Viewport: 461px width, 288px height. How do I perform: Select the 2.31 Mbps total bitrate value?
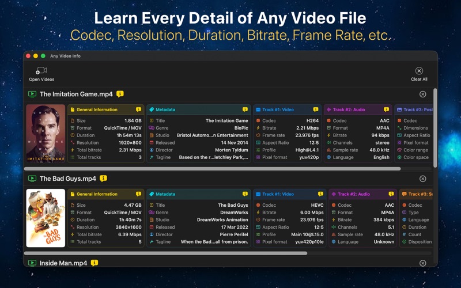tap(130, 150)
